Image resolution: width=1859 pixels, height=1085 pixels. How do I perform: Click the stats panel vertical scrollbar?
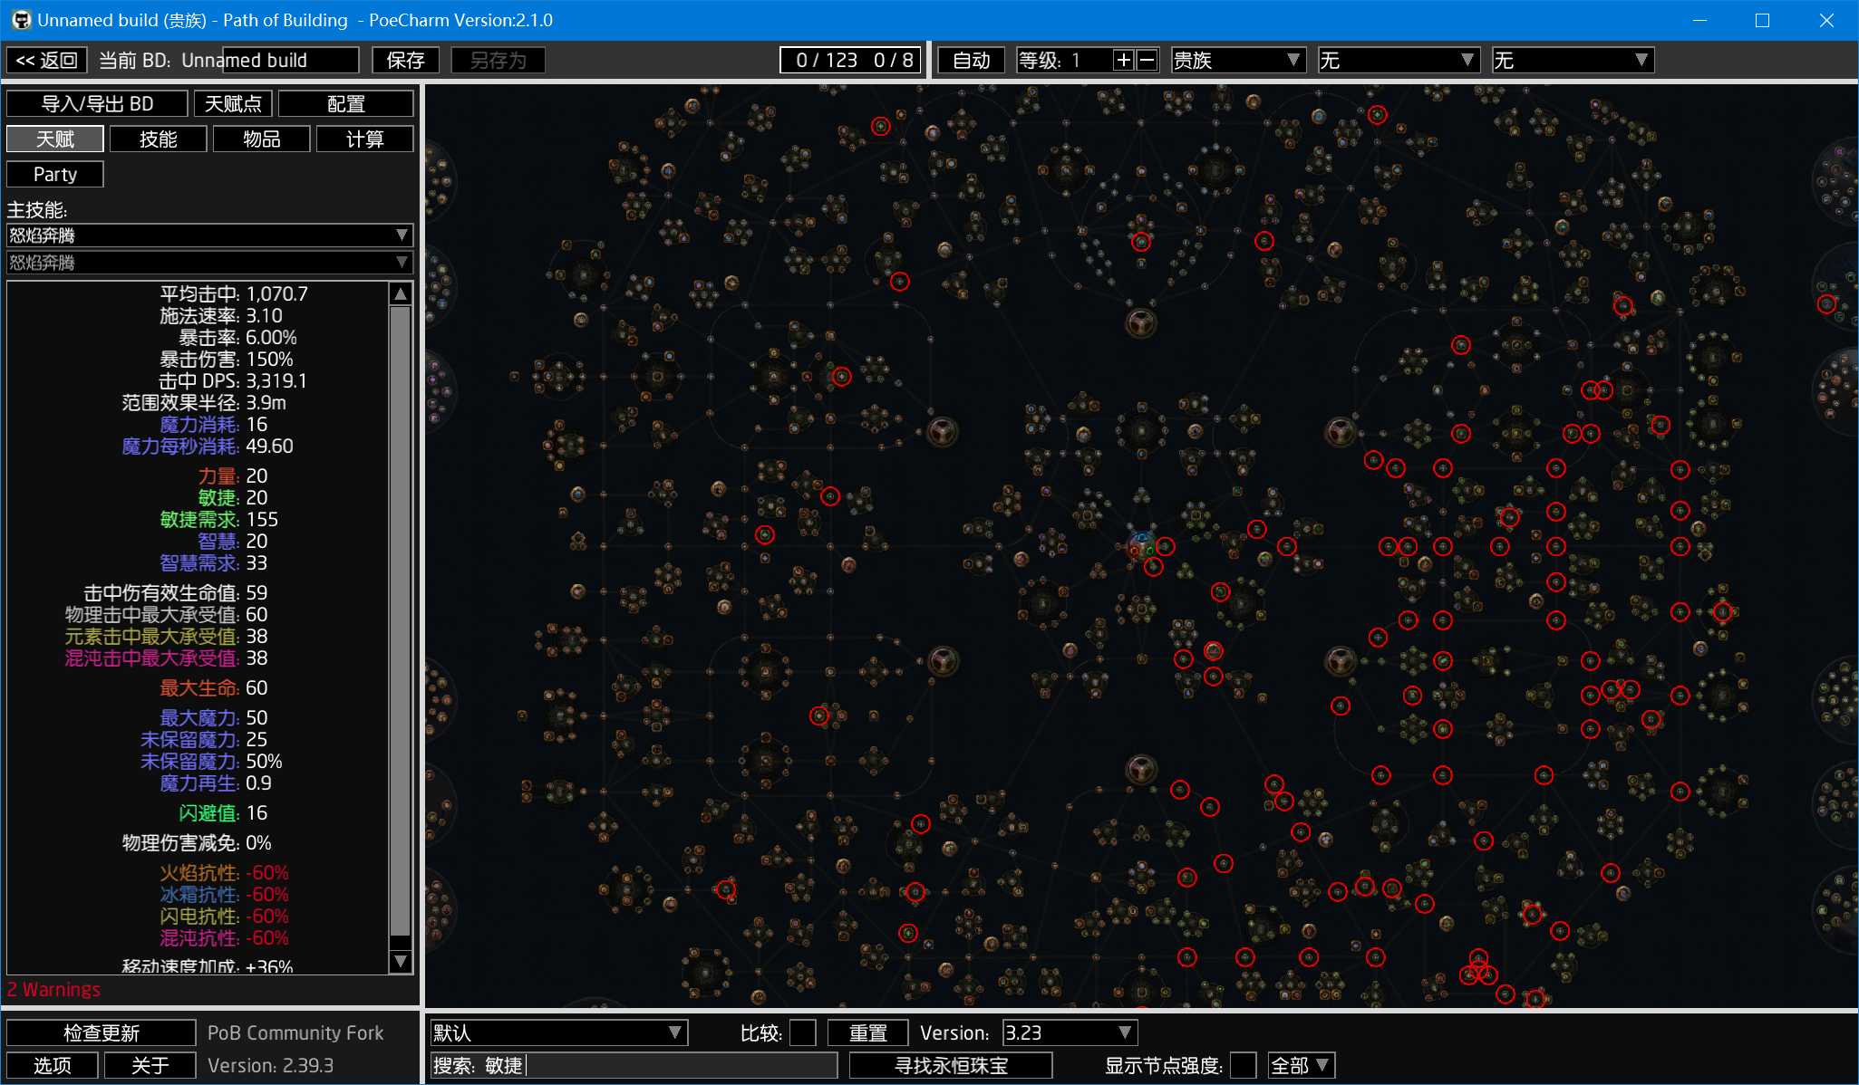click(400, 621)
